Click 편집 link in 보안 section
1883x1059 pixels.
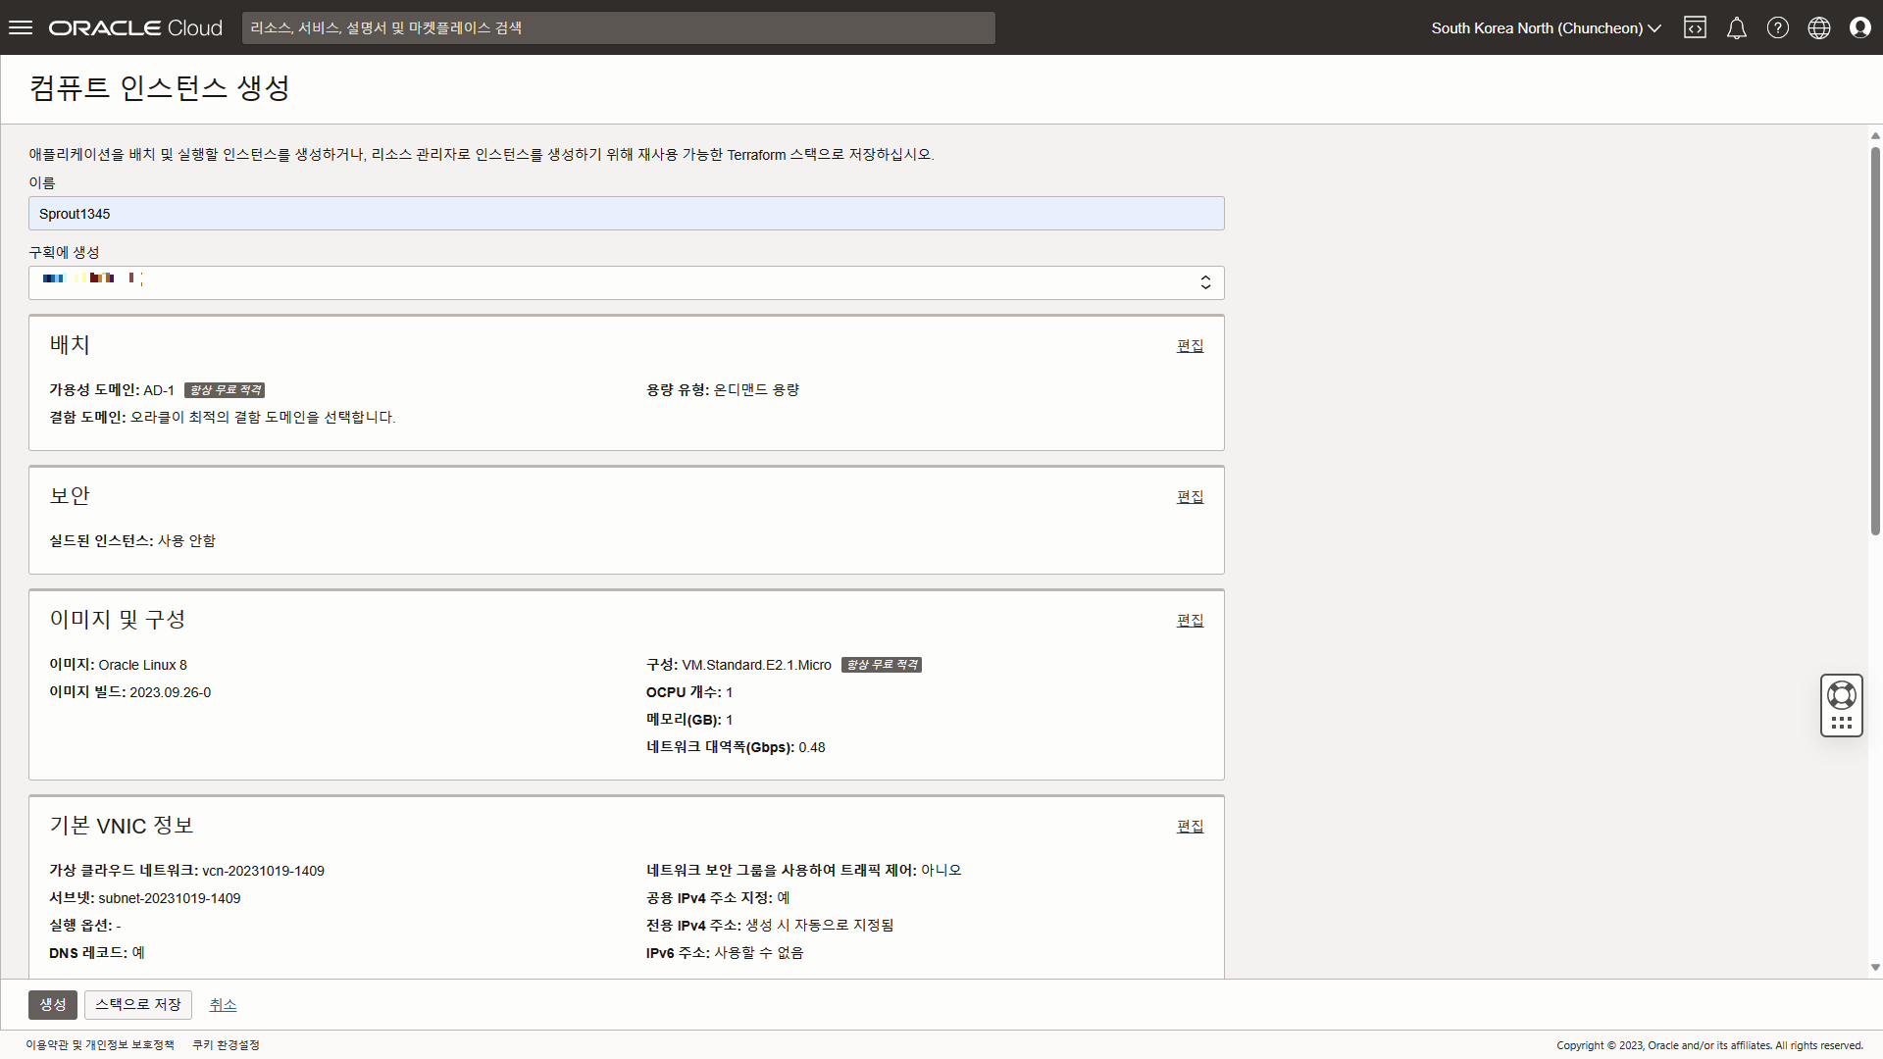tap(1190, 496)
